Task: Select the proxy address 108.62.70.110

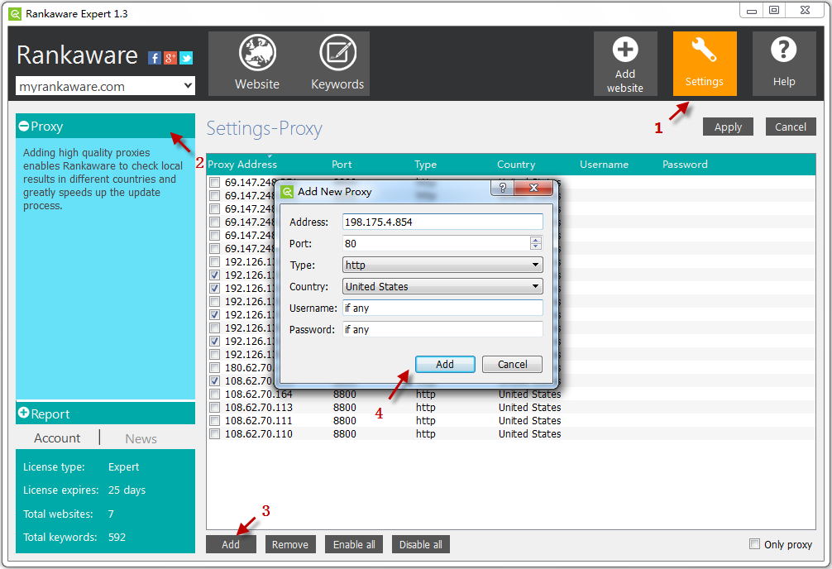Action: [x=259, y=434]
